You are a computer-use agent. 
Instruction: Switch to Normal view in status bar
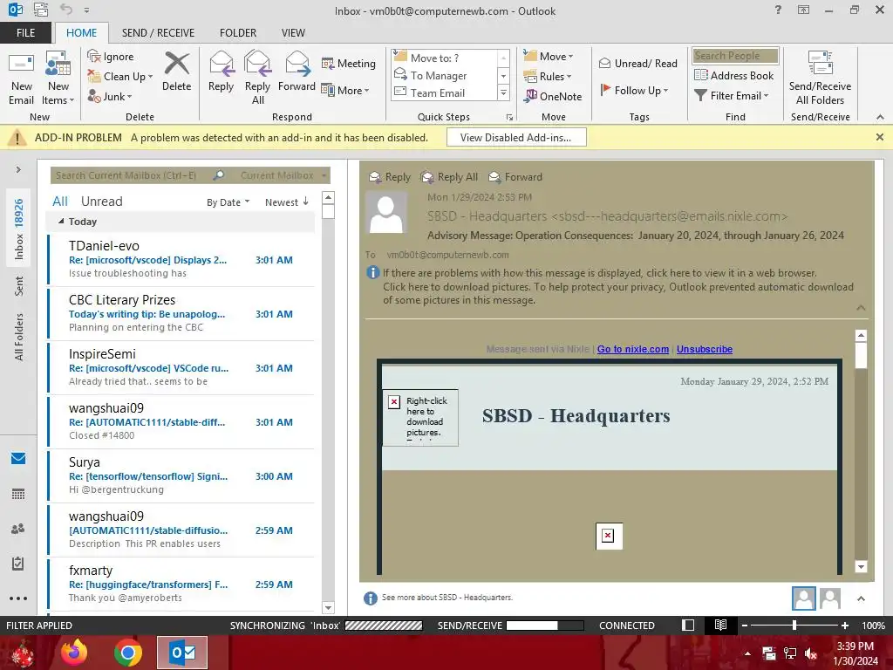(x=688, y=626)
